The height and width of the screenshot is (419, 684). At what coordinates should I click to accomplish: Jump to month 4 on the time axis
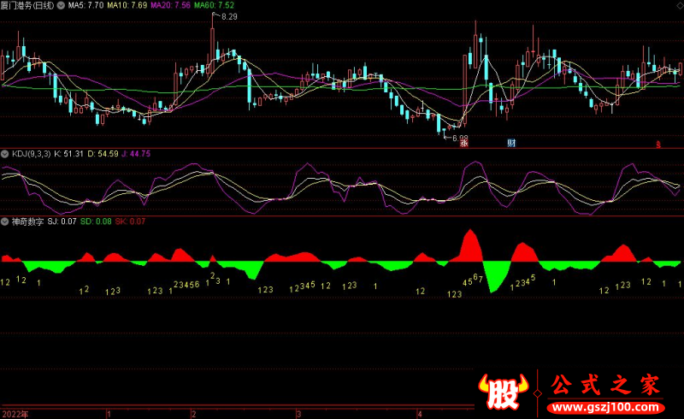[419, 413]
